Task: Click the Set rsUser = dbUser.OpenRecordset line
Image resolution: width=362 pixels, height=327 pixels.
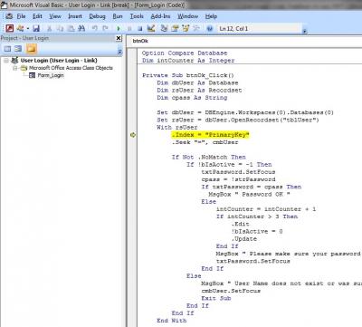Action: pyautogui.click(x=238, y=120)
